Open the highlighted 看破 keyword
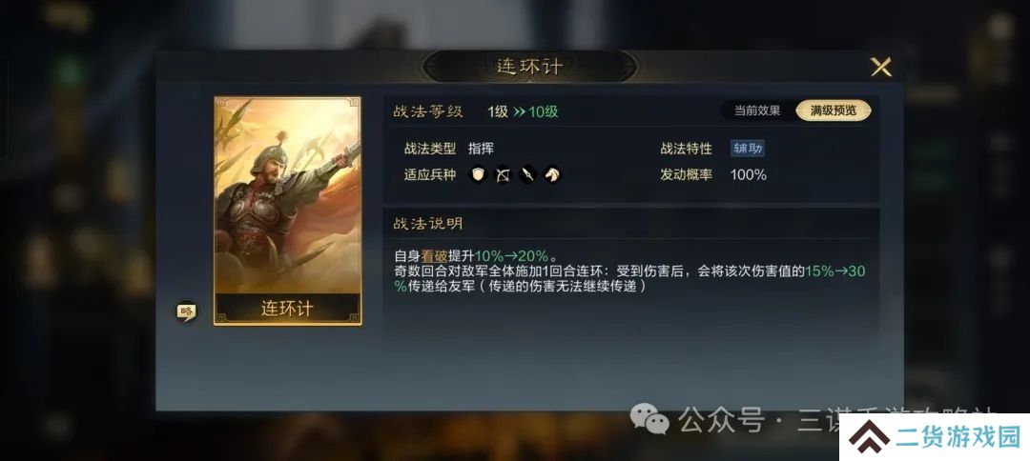This screenshot has width=1030, height=461. click(x=434, y=256)
